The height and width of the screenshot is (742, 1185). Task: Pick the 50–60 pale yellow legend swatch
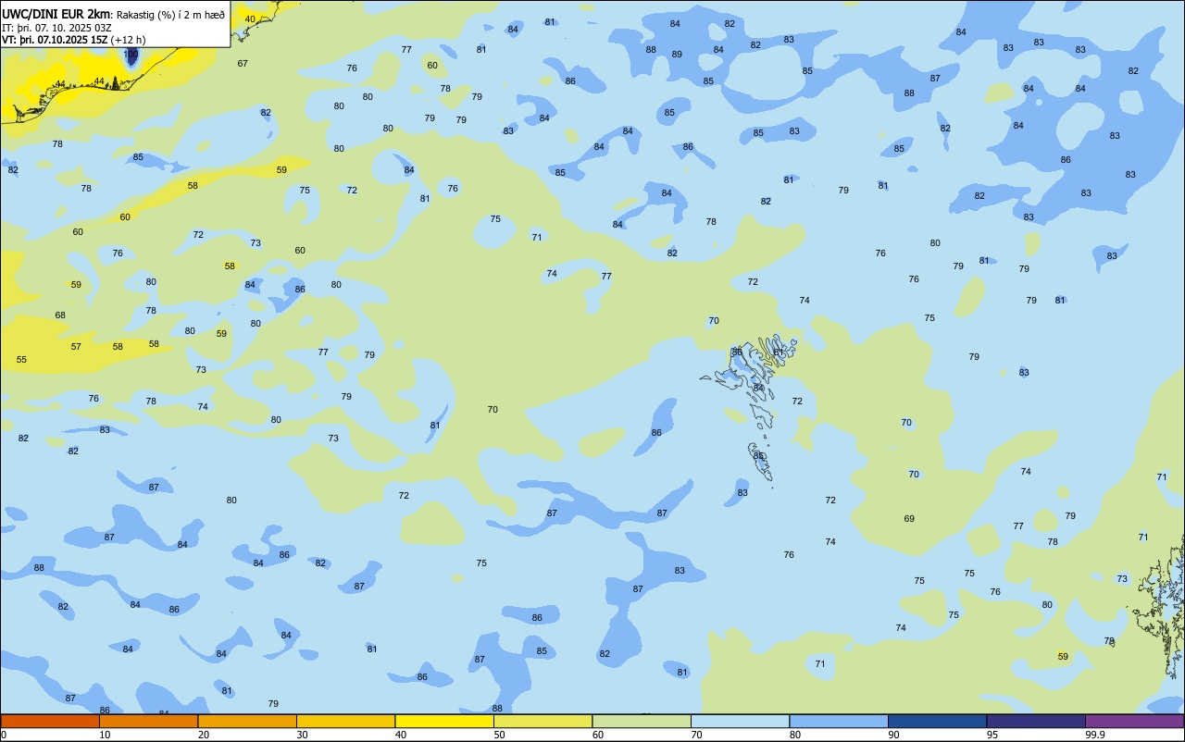(x=543, y=721)
